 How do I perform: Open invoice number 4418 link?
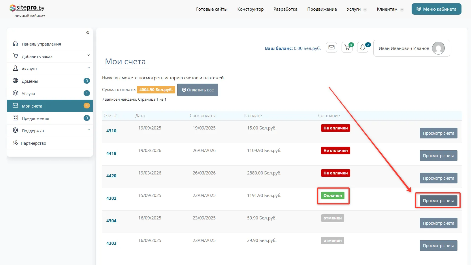(x=111, y=153)
